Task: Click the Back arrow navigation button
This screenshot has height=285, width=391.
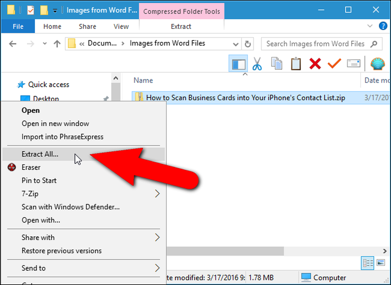Action: 13,44
